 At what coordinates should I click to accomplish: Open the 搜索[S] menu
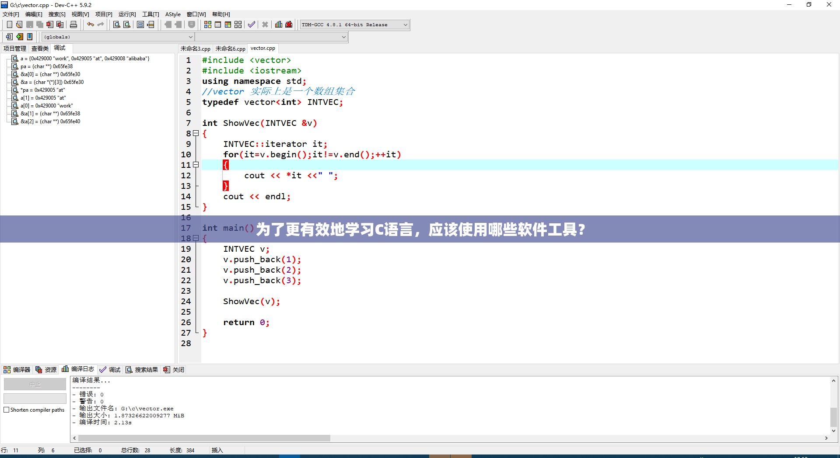pyautogui.click(x=57, y=14)
